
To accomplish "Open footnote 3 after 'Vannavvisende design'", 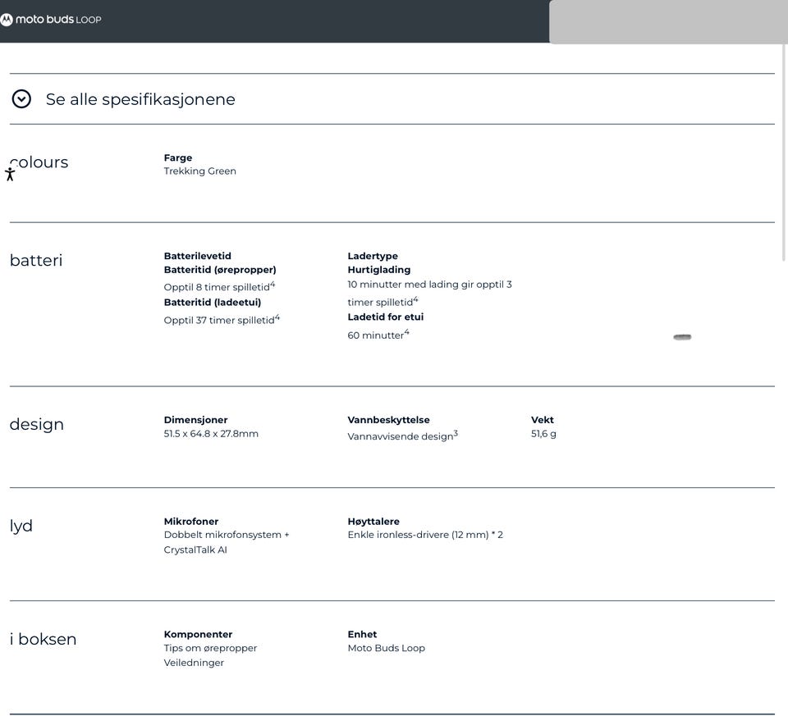I will point(456,433).
